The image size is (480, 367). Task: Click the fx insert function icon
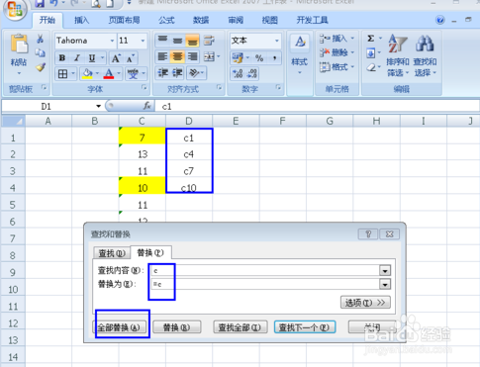coord(146,106)
